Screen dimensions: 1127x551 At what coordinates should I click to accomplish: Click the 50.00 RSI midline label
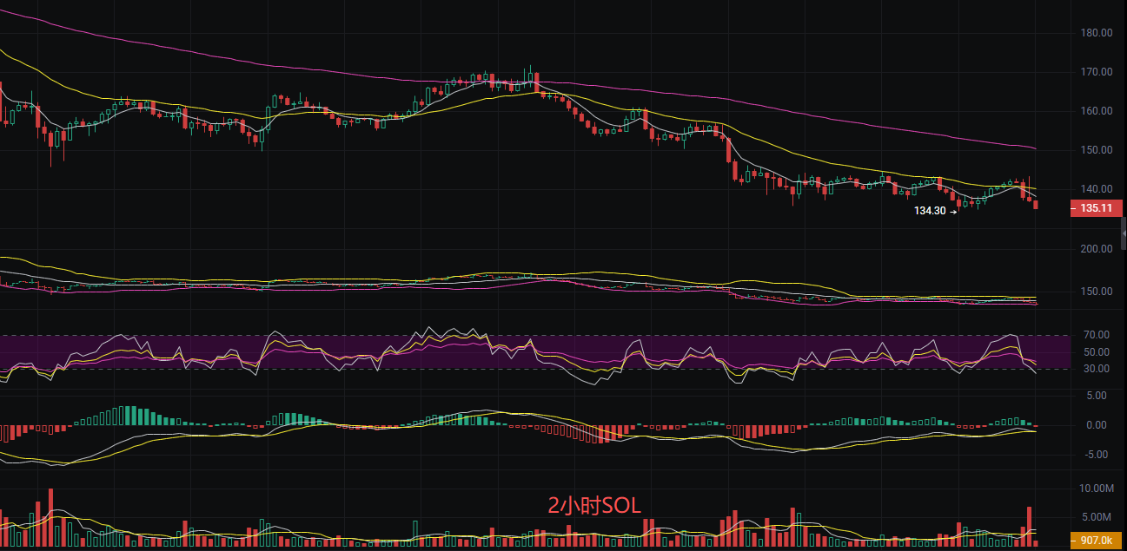pyautogui.click(x=1096, y=352)
